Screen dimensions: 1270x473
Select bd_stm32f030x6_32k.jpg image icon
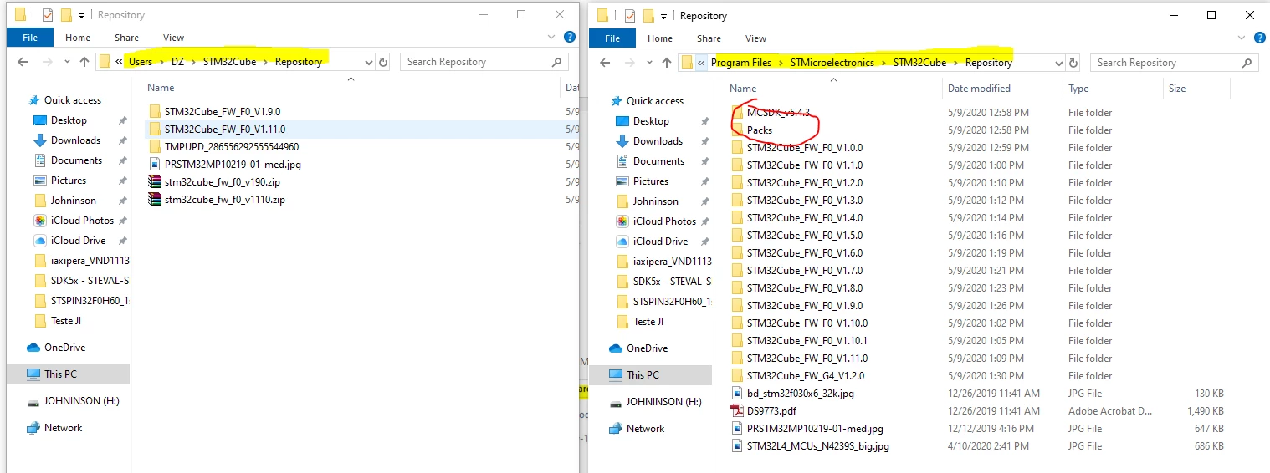coord(737,394)
